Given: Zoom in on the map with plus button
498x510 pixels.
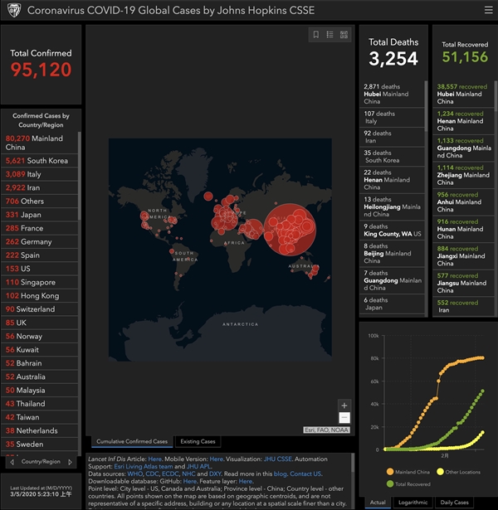Looking at the screenshot, I should coord(344,406).
